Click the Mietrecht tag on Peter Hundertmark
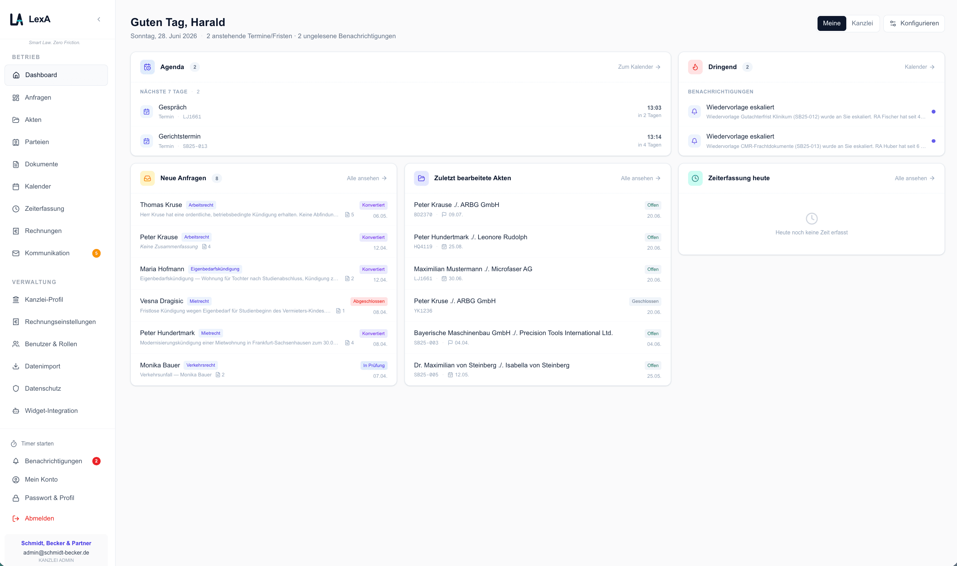The height and width of the screenshot is (566, 957). click(x=210, y=333)
